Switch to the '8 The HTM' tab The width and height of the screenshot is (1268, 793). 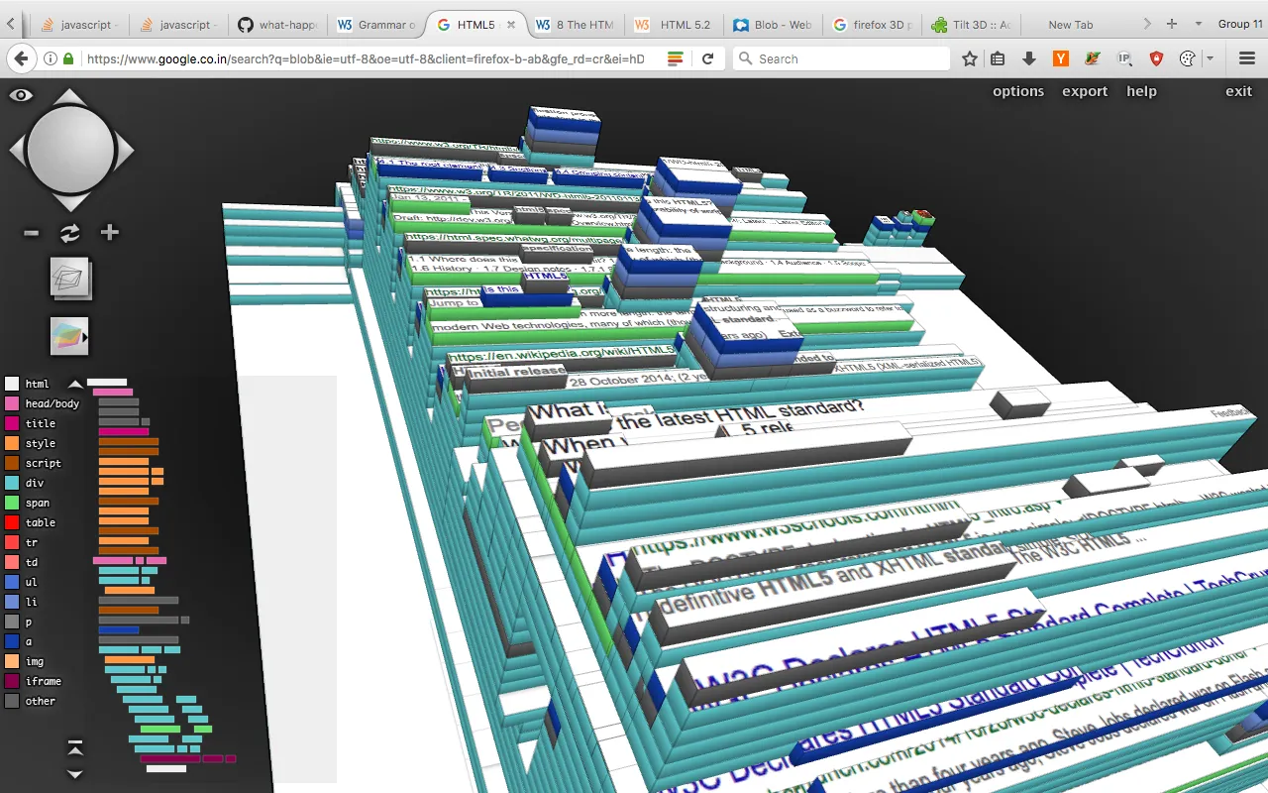[x=577, y=25]
